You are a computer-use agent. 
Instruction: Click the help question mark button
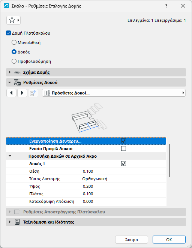[166, 6]
